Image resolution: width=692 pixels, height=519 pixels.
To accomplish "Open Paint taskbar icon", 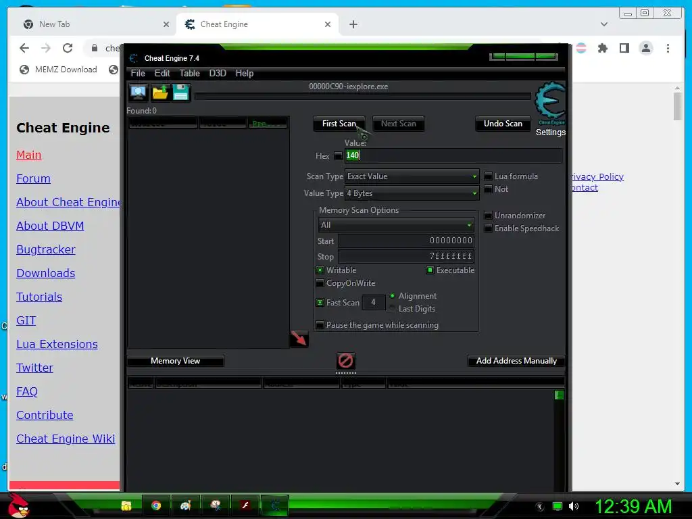I will coord(185,505).
